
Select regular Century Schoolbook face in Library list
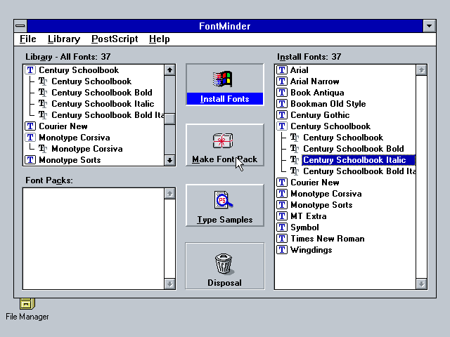[x=91, y=81]
